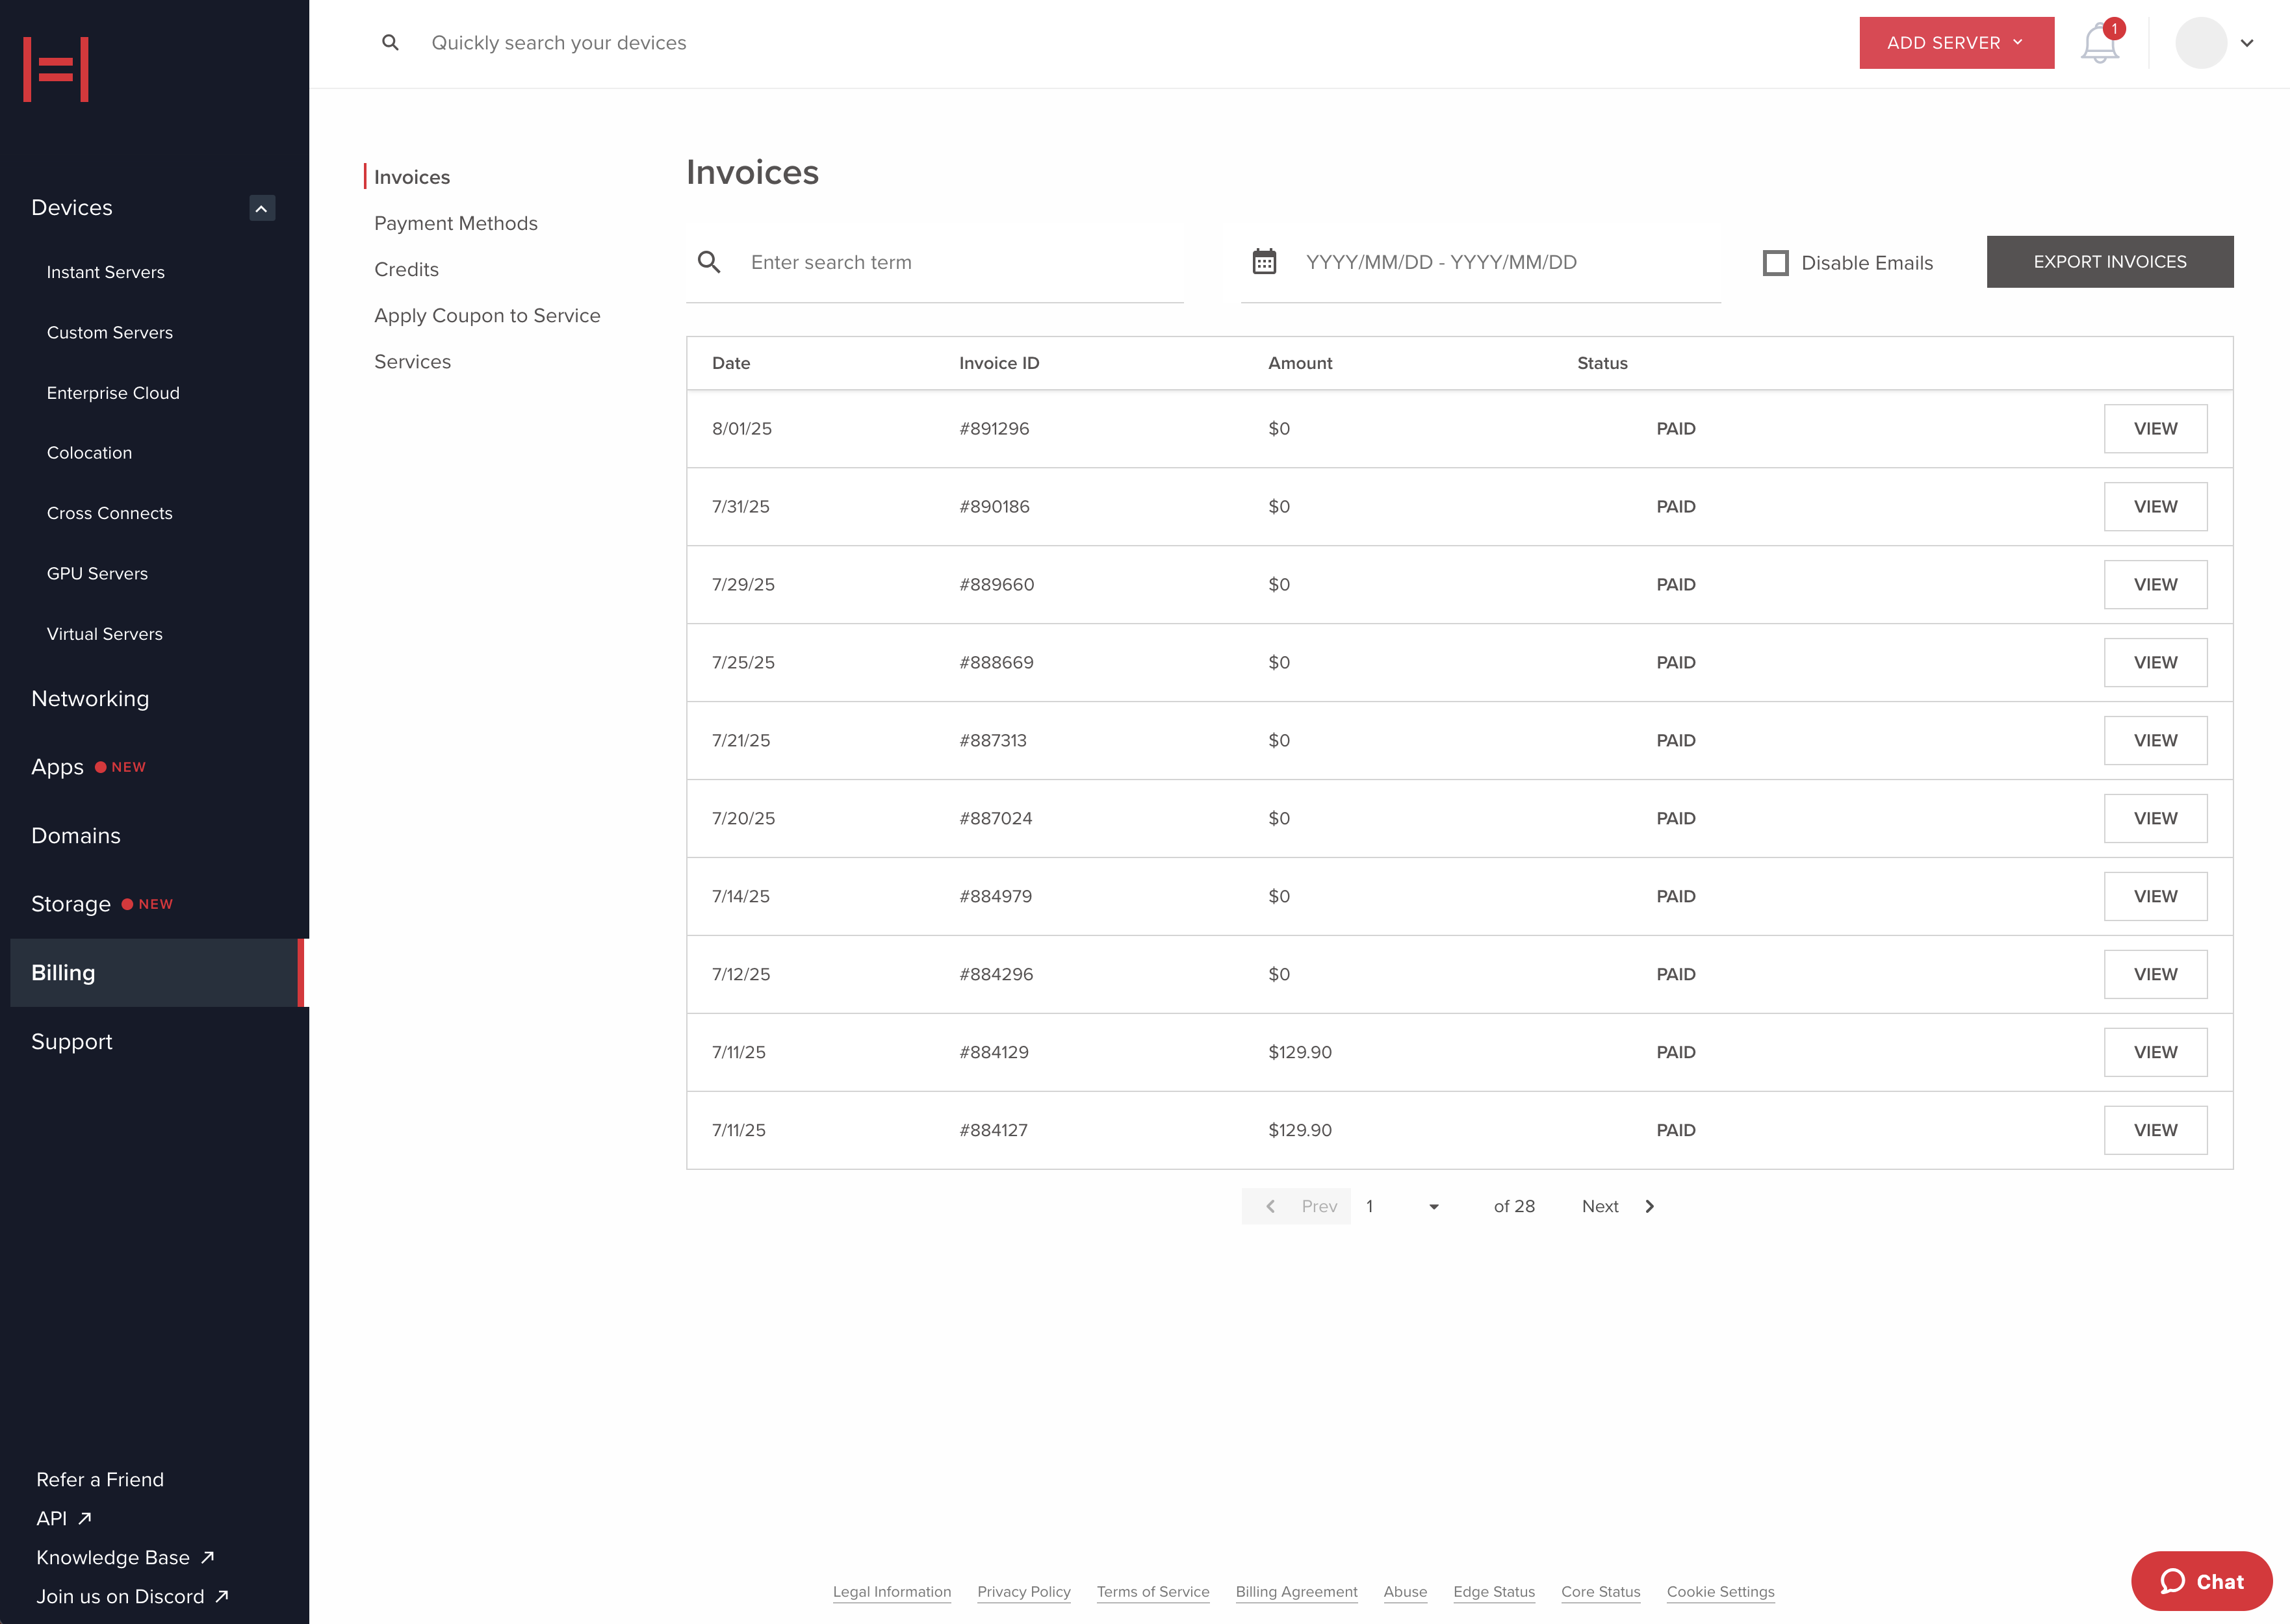
Task: Open Billing Agreement link
Action: [x=1296, y=1592]
